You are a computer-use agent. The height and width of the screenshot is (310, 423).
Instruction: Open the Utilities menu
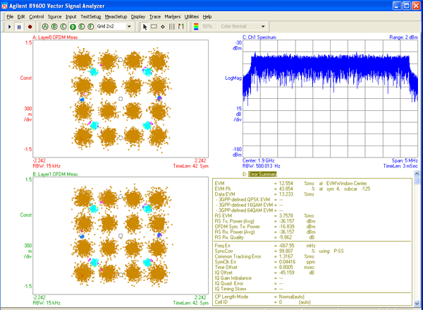[x=191, y=16]
